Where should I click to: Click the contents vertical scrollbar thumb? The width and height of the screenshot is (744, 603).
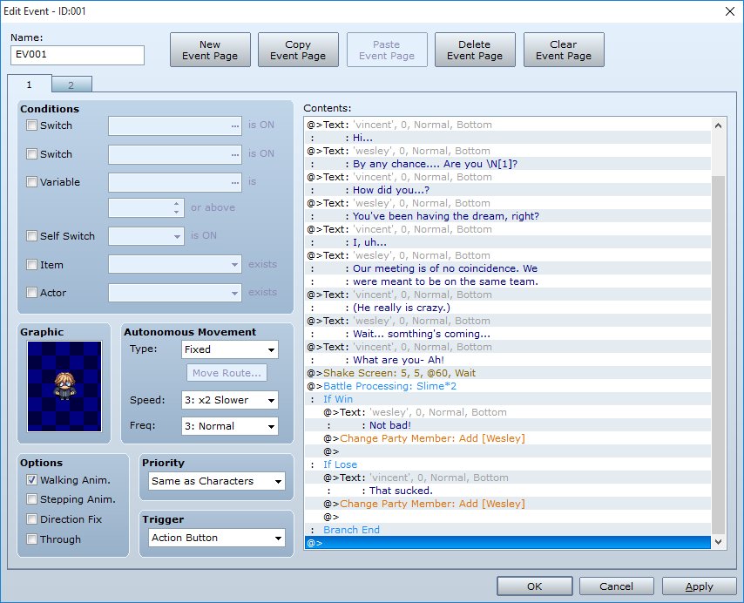coord(719,354)
